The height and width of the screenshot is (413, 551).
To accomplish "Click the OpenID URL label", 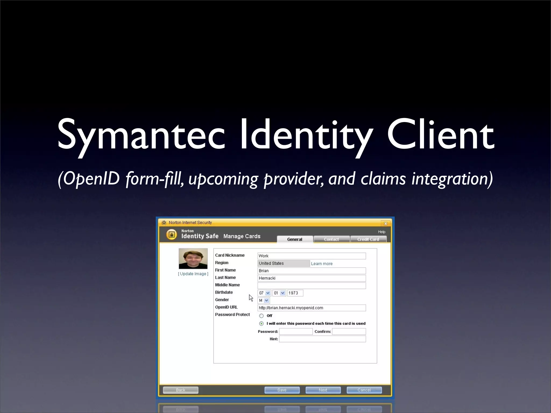I will pos(226,307).
